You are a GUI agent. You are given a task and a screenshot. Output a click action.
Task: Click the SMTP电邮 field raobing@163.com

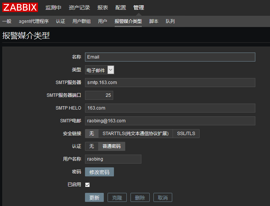(x=170, y=121)
